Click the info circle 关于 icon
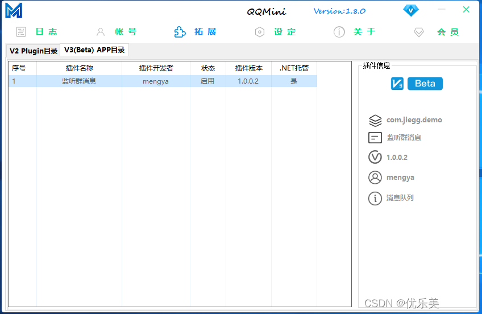The height and width of the screenshot is (314, 482). point(339,32)
